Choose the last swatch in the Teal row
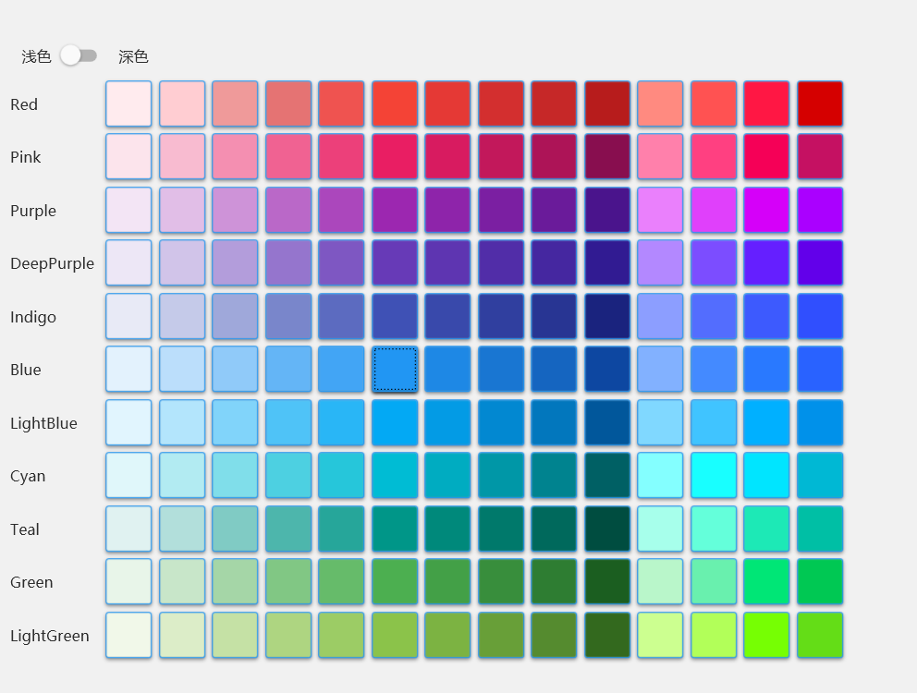 pyautogui.click(x=820, y=529)
